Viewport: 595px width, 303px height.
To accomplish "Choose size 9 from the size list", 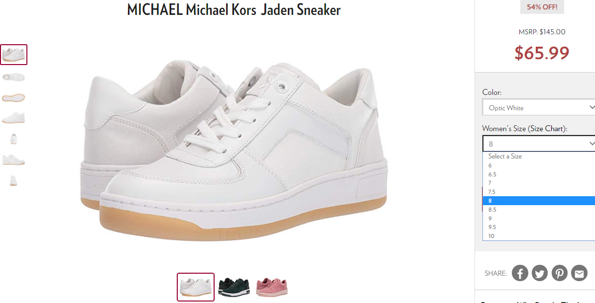I will point(538,218).
